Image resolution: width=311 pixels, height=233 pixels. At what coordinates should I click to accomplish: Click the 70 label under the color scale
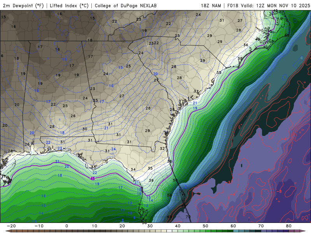(x=261, y=226)
